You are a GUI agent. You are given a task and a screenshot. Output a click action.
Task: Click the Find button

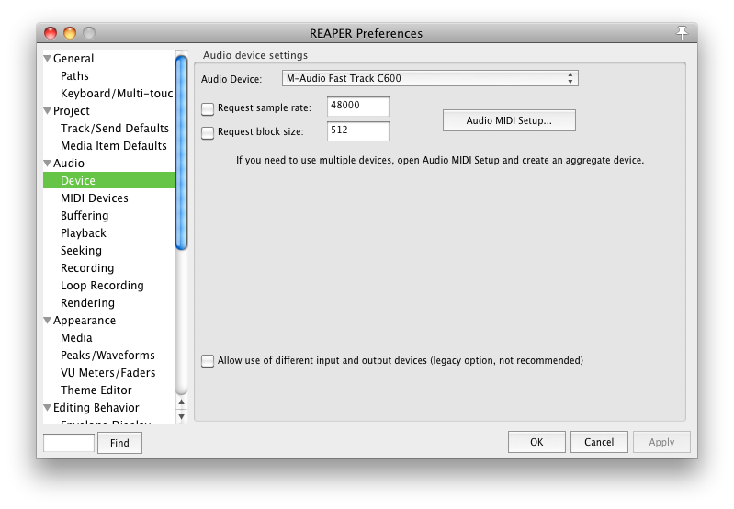pos(119,443)
